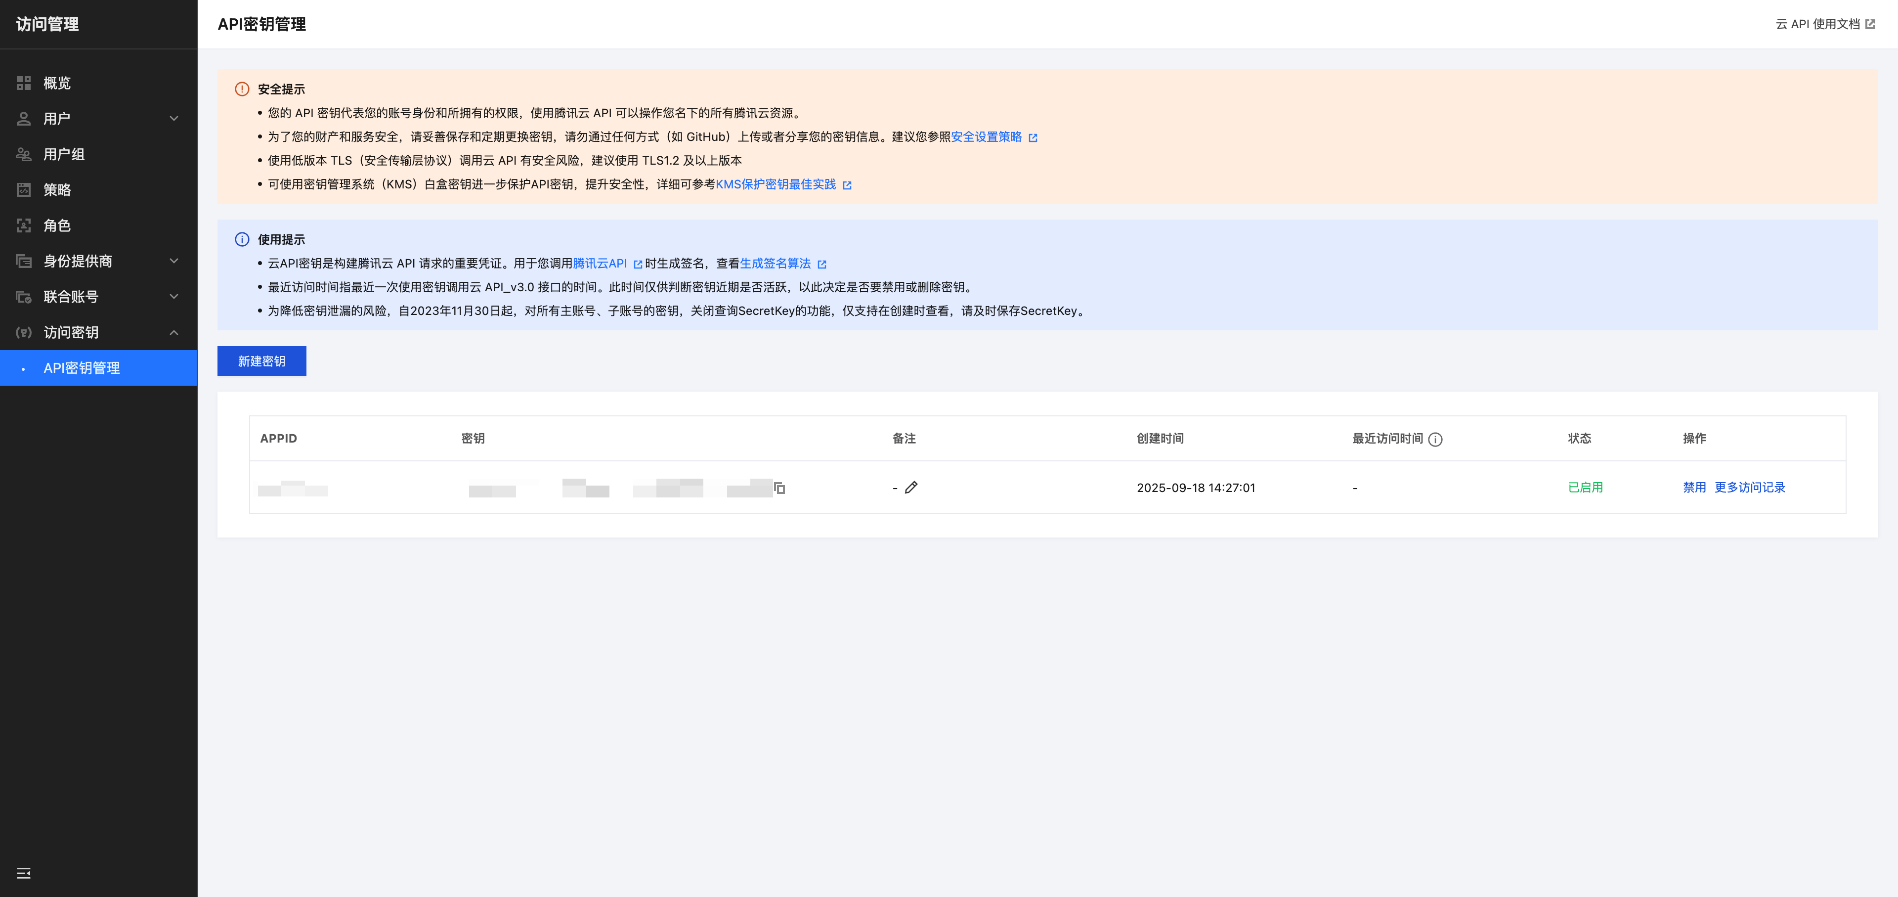Click external link icon after 腾讯云API
This screenshot has height=897, width=1898.
[x=638, y=264]
